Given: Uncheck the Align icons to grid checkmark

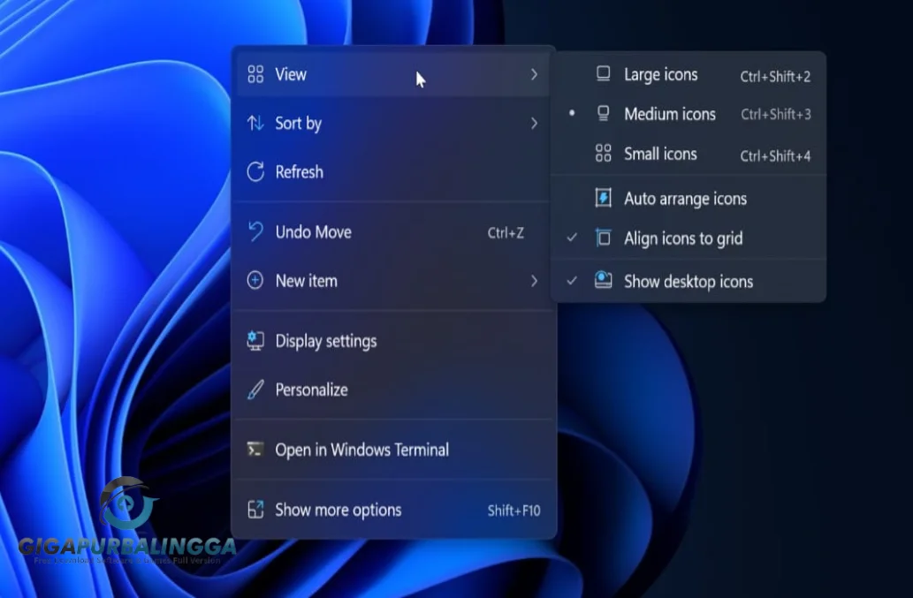Looking at the screenshot, I should pos(572,238).
